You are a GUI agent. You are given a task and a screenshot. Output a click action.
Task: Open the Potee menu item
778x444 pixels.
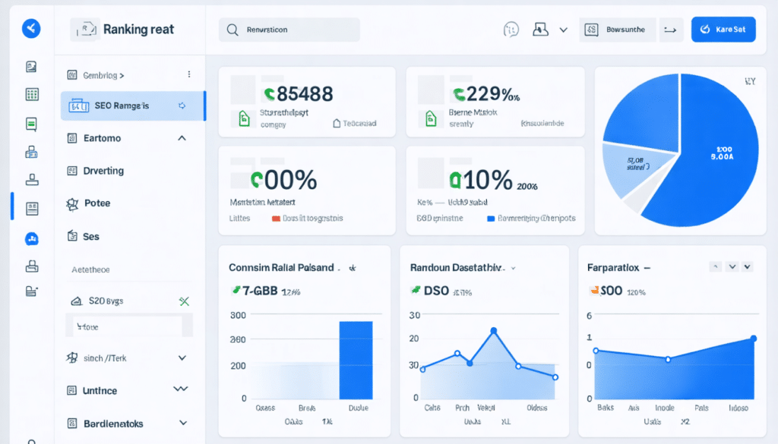97,203
